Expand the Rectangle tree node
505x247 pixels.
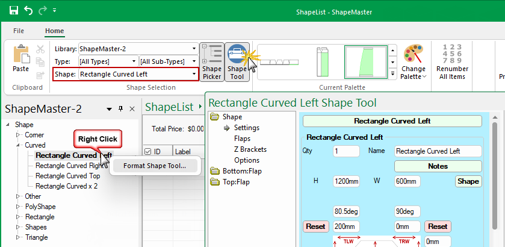(17, 217)
